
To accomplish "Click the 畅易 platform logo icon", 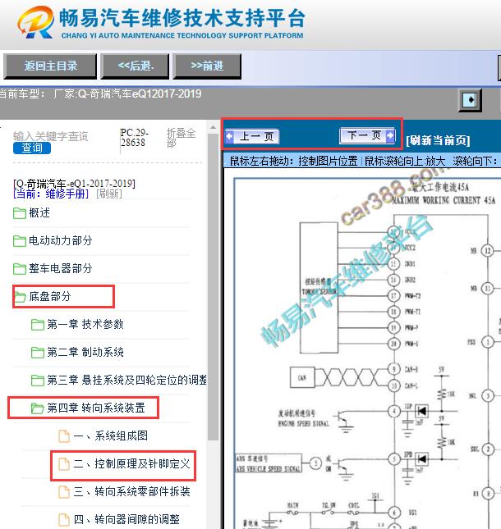I will pyautogui.click(x=36, y=22).
